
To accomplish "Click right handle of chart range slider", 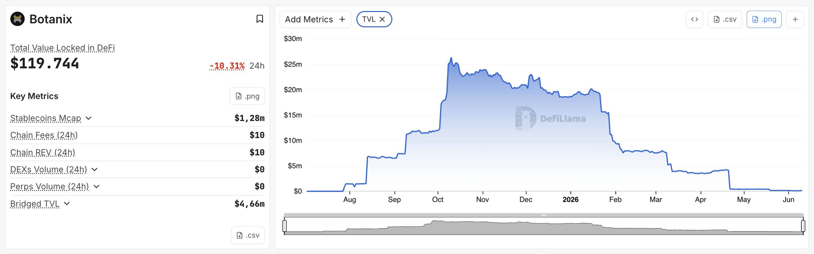I will (803, 226).
